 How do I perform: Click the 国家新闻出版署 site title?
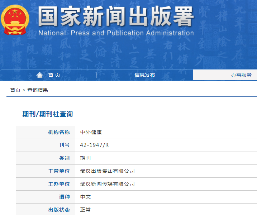point(116,16)
